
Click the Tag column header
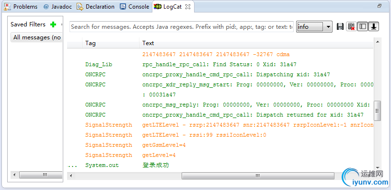111,43
